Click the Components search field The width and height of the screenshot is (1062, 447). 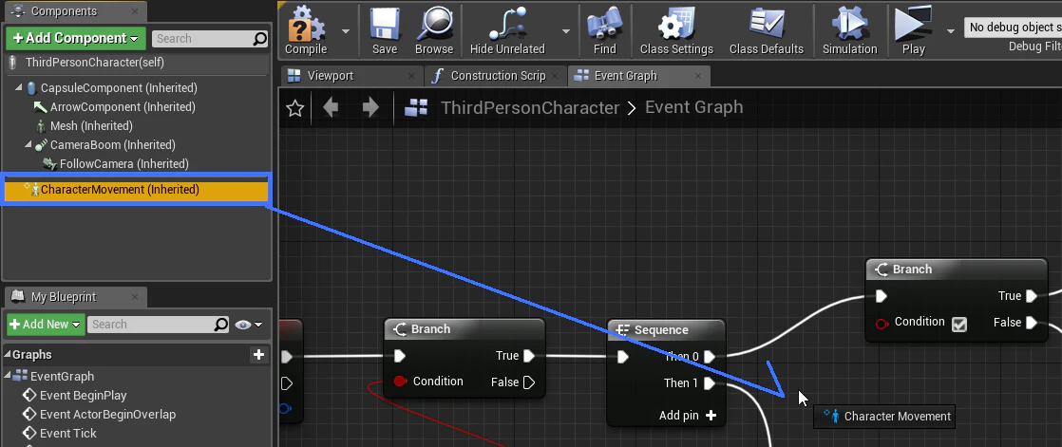[x=201, y=39]
